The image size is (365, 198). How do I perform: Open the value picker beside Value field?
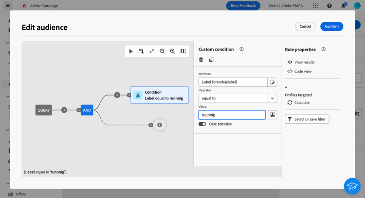[273, 115]
